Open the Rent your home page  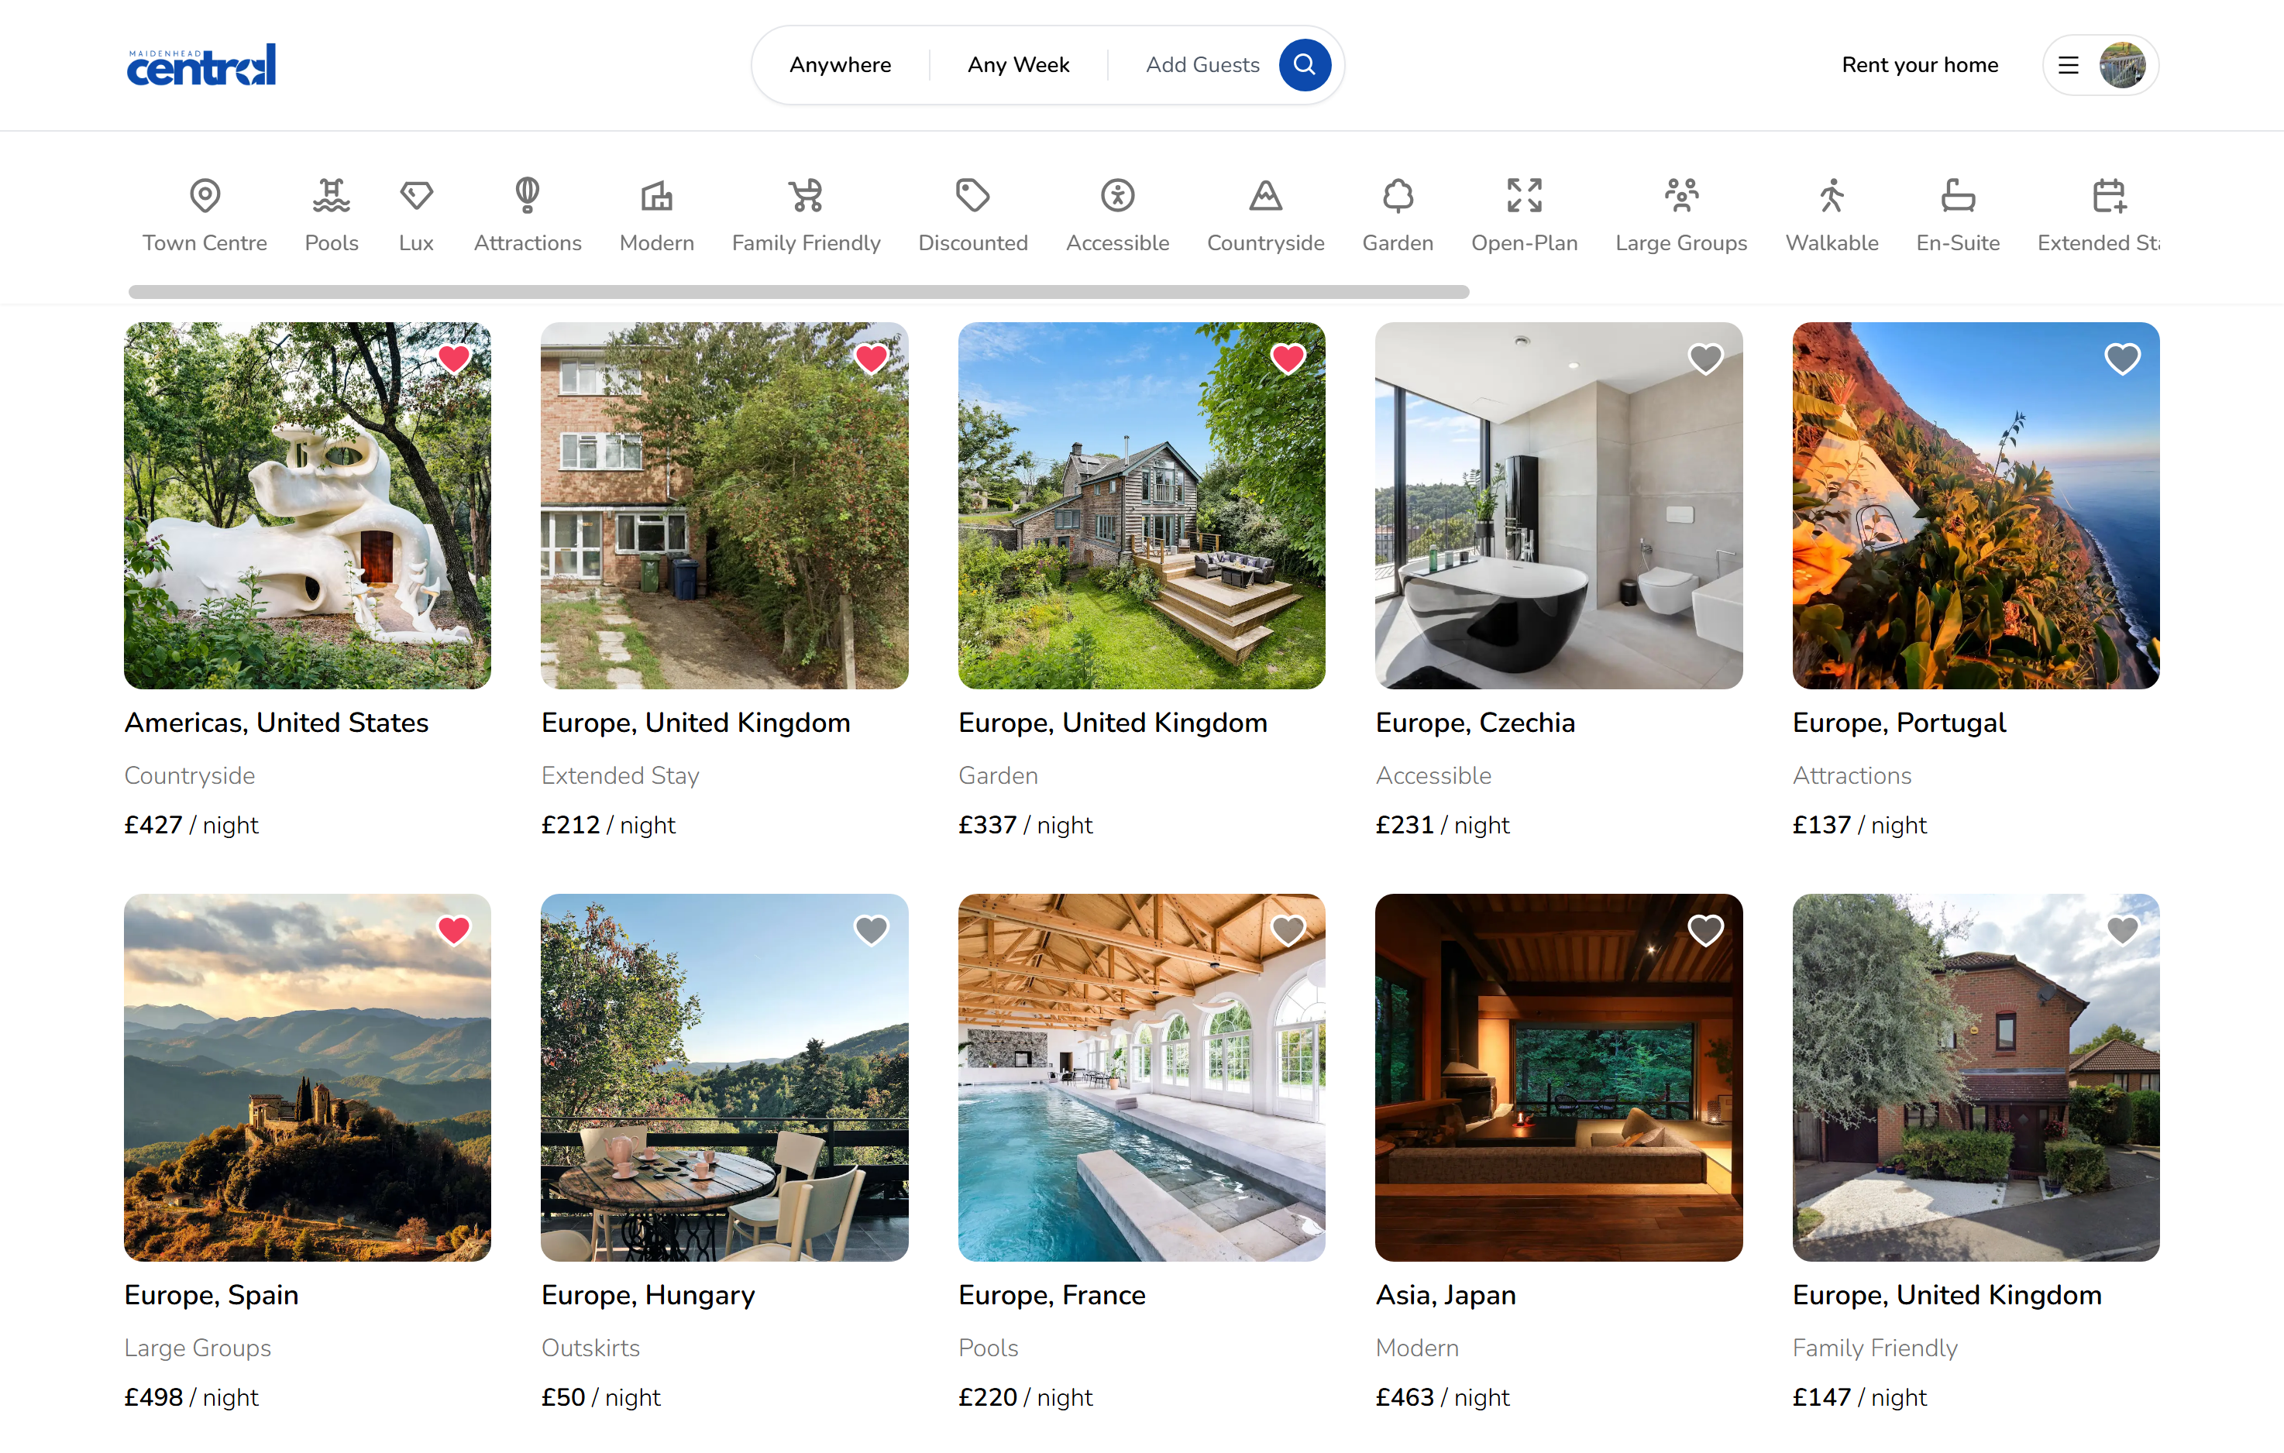click(x=1920, y=64)
